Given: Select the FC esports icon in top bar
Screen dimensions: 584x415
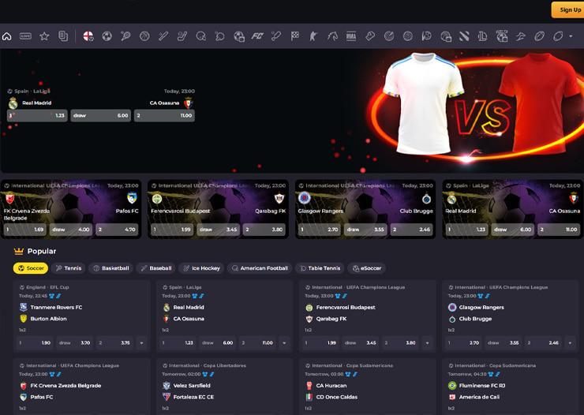Looking at the screenshot, I should pos(256,36).
